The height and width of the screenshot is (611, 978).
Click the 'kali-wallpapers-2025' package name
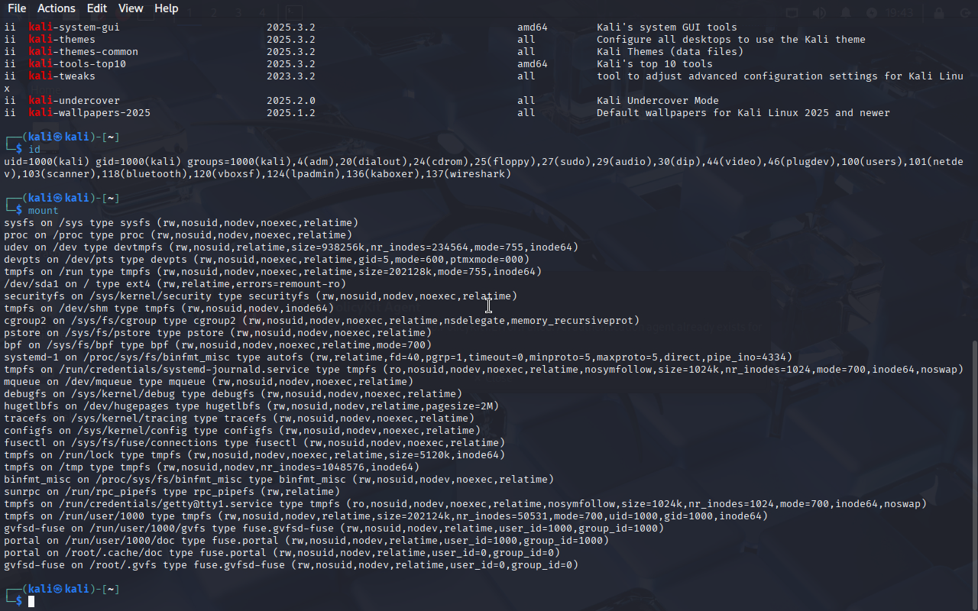[89, 112]
